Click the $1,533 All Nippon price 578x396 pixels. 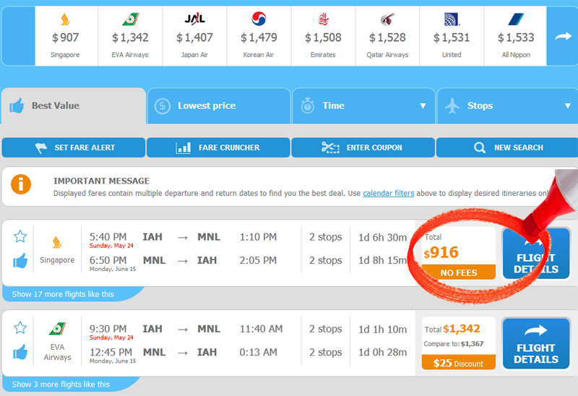coord(516,38)
